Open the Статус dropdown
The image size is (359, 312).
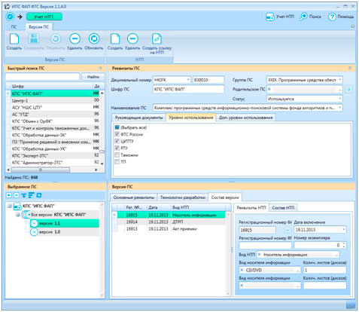tap(340, 99)
